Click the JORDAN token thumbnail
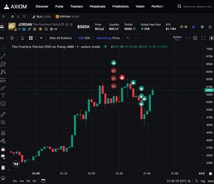Screen dimensions: 214x184 (x=12, y=26)
